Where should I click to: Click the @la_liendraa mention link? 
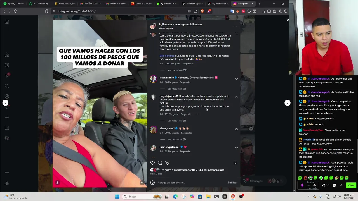pyautogui.click(x=167, y=56)
